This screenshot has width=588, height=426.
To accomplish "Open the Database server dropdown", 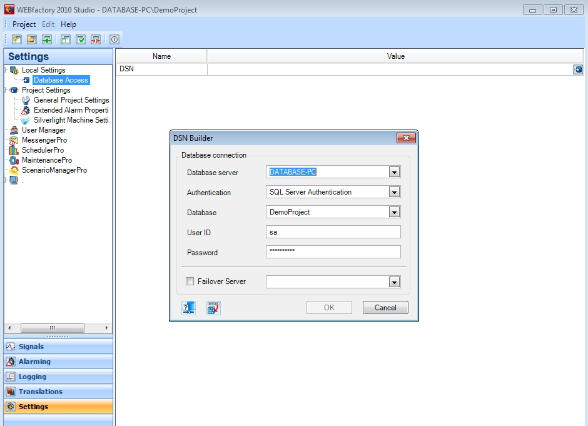I will 394,172.
